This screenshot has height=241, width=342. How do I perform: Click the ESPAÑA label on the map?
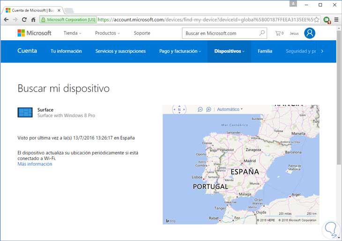[245, 172]
